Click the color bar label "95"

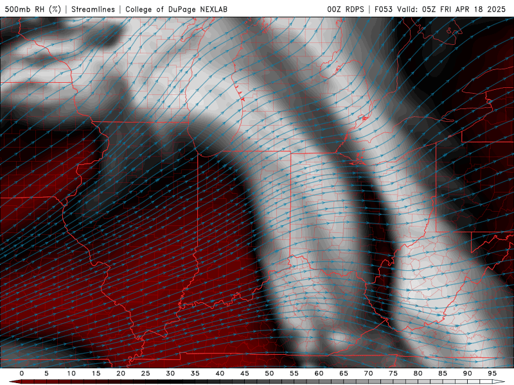coord(492,373)
